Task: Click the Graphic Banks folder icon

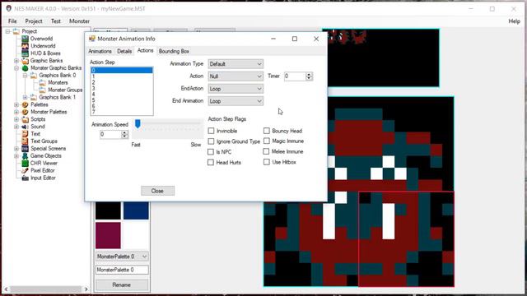Action: [x=26, y=61]
